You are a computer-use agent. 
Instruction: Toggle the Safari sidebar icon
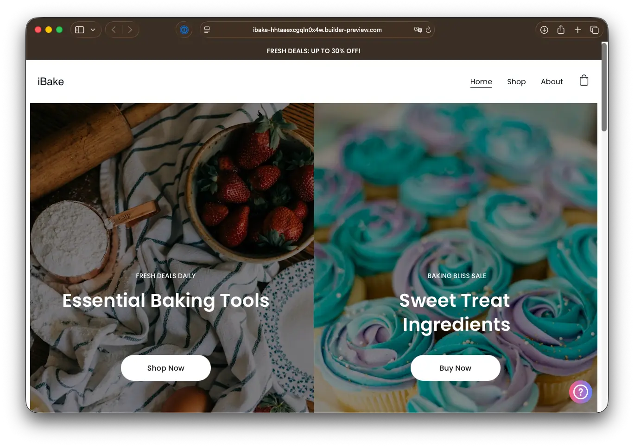(x=80, y=30)
